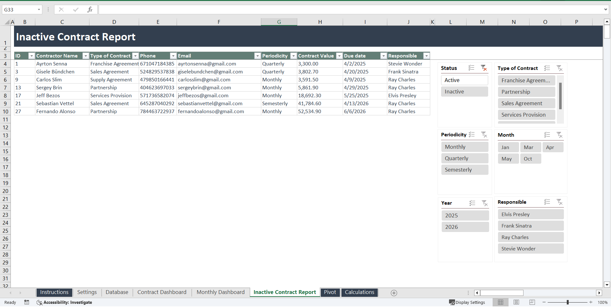
Task: Filter by Ray Charles in the Responsible slicer
Action: coord(531,237)
